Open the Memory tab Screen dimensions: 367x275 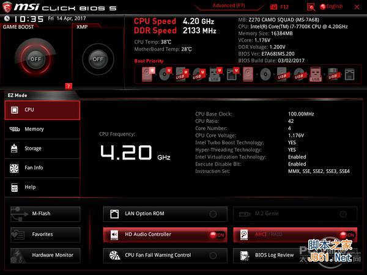click(x=42, y=130)
